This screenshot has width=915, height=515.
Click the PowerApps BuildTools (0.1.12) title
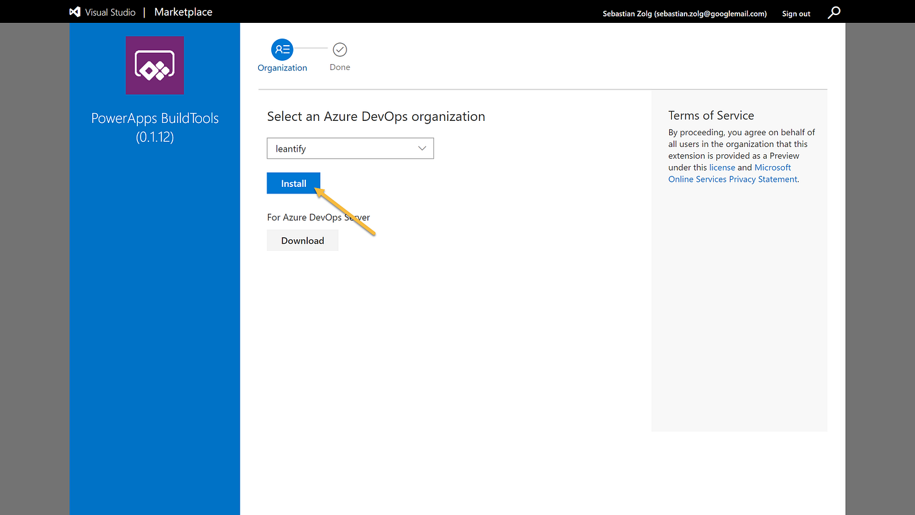(x=155, y=127)
